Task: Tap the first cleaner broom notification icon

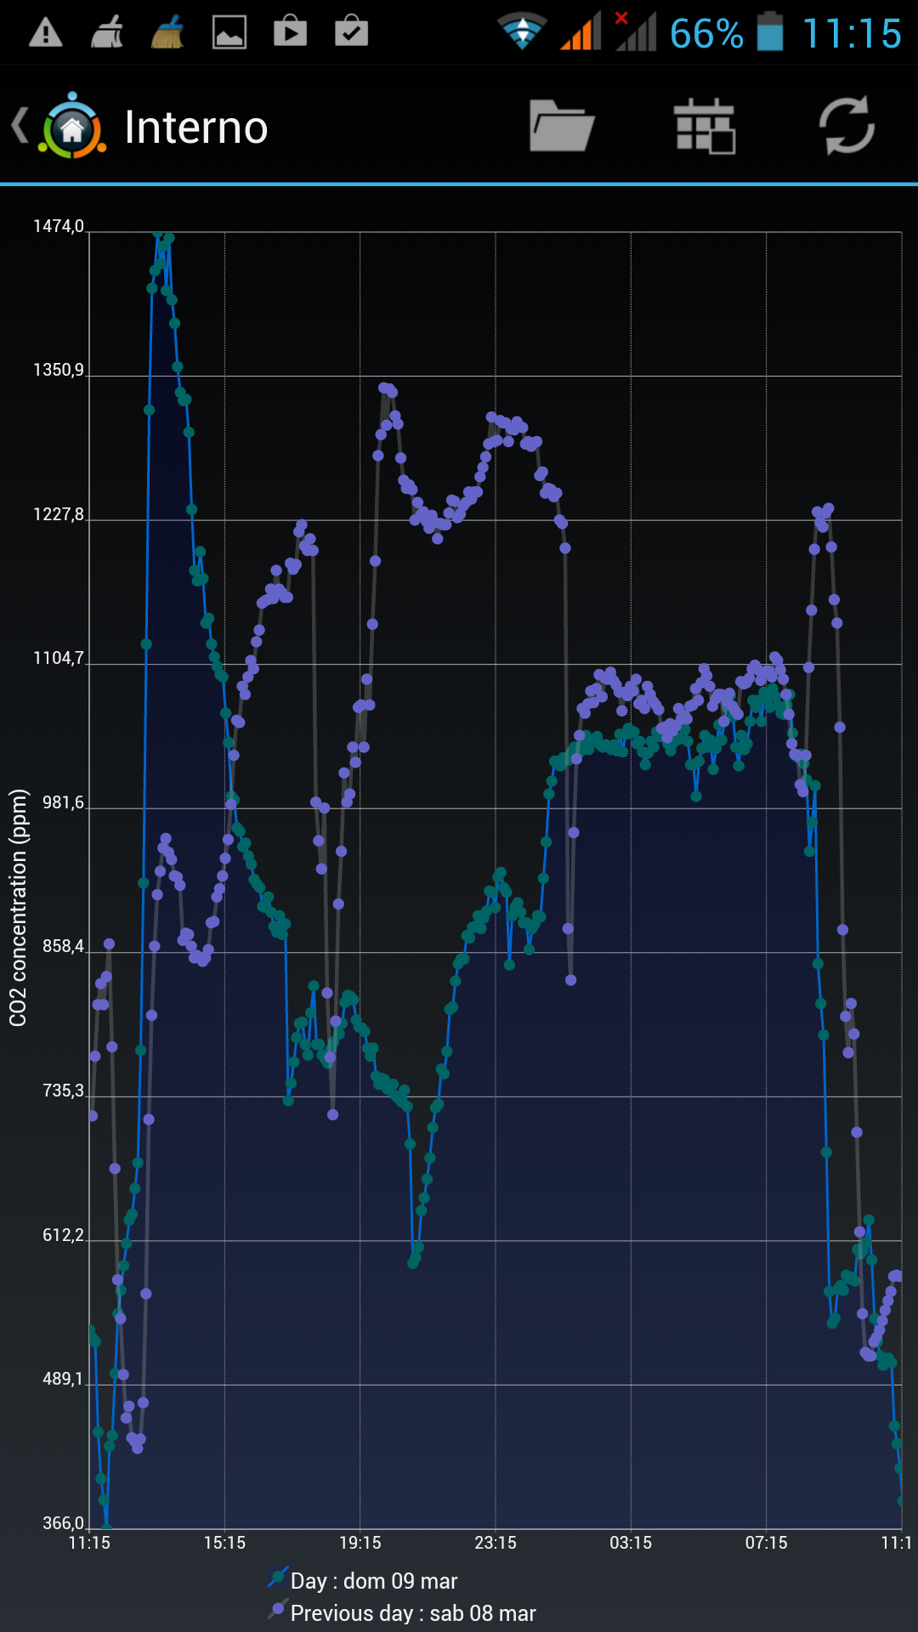Action: click(x=107, y=33)
